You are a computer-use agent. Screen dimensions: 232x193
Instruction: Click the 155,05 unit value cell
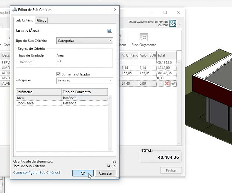[130, 73]
